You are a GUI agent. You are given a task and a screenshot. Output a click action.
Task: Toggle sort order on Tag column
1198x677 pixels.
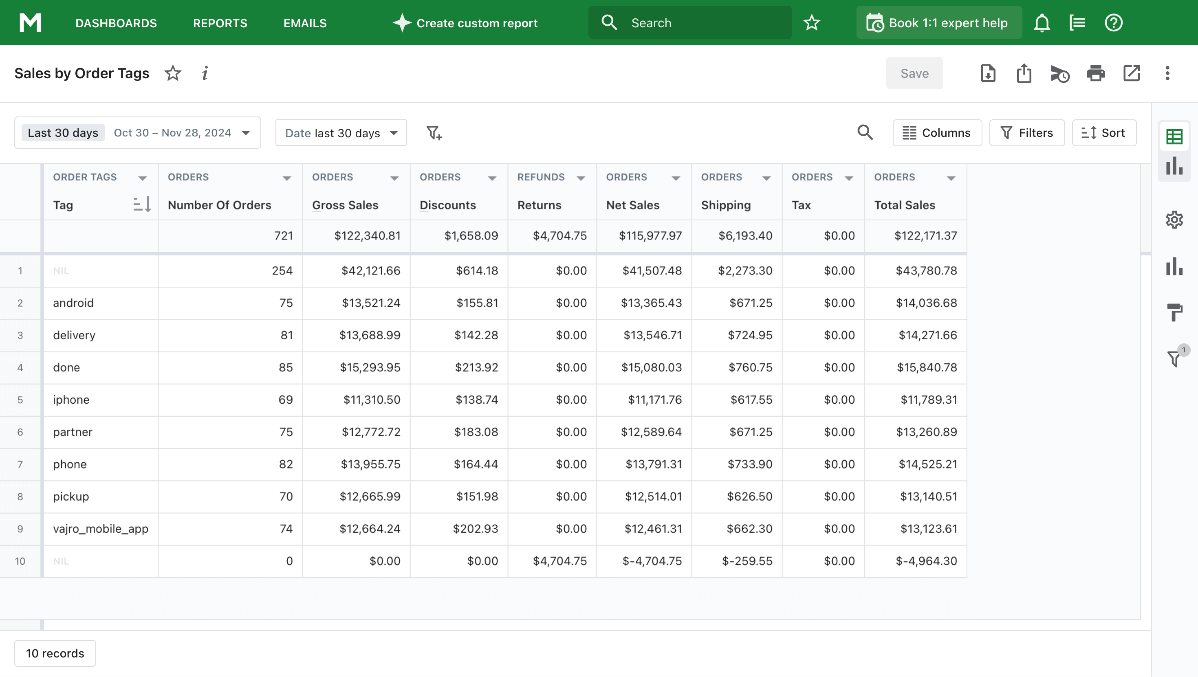pyautogui.click(x=141, y=204)
